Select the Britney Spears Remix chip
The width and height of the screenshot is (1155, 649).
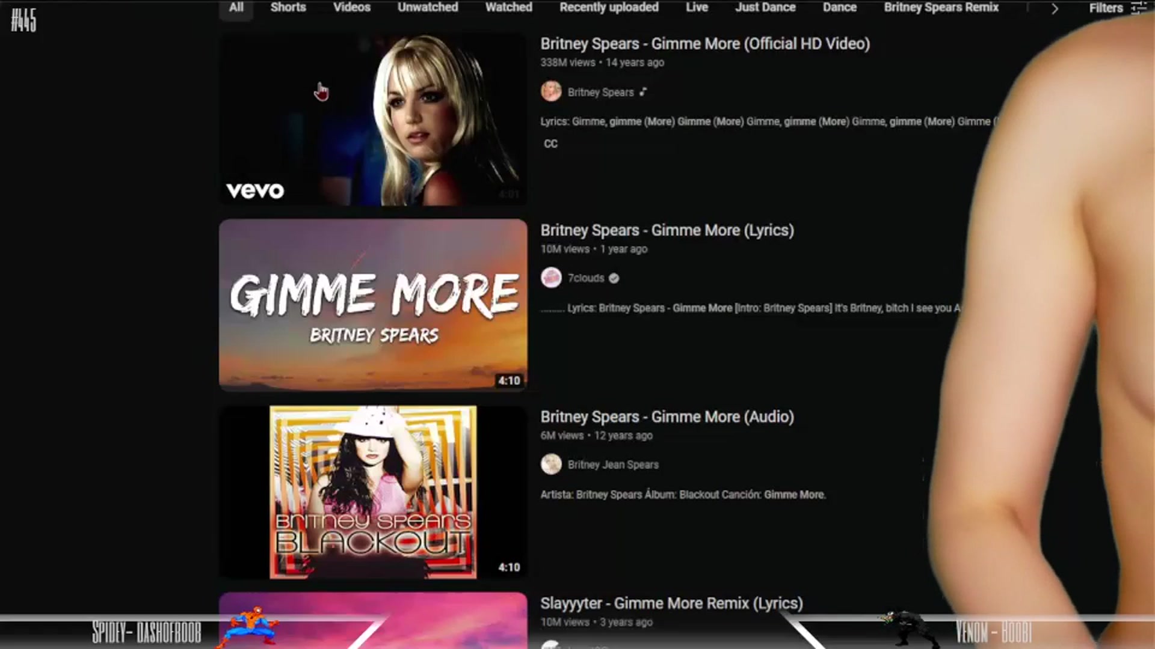pos(941,8)
